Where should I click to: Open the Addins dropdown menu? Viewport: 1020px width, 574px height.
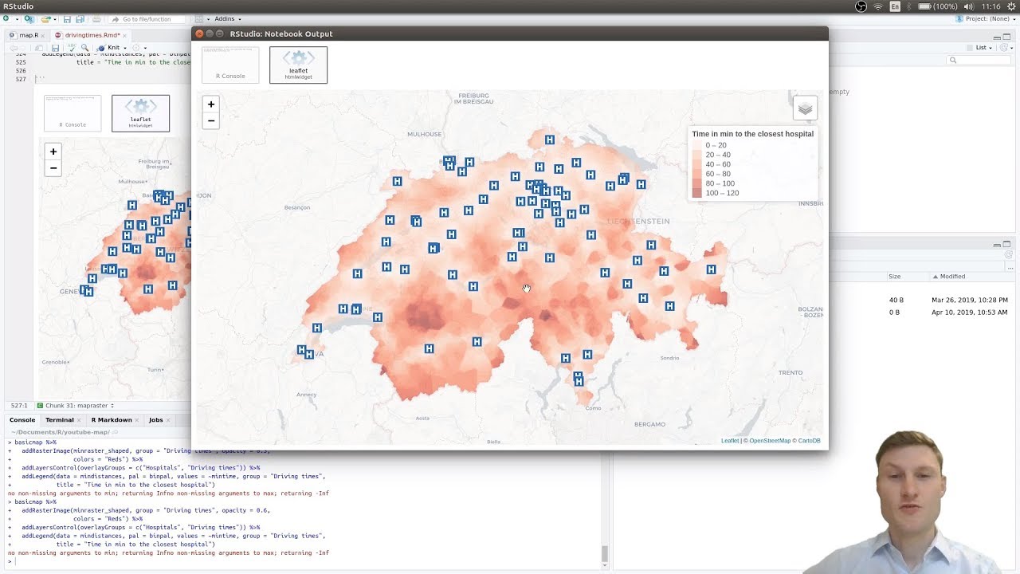pyautogui.click(x=227, y=19)
